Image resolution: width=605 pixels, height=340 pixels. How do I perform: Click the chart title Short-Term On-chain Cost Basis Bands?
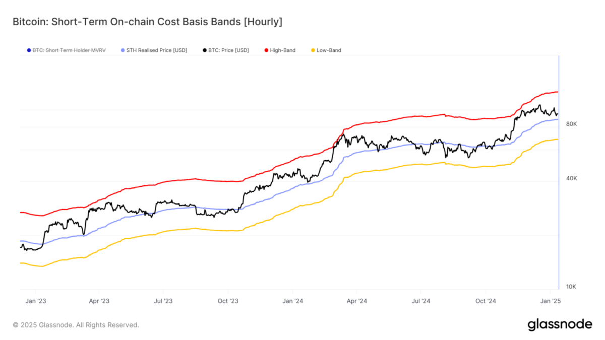coord(147,22)
